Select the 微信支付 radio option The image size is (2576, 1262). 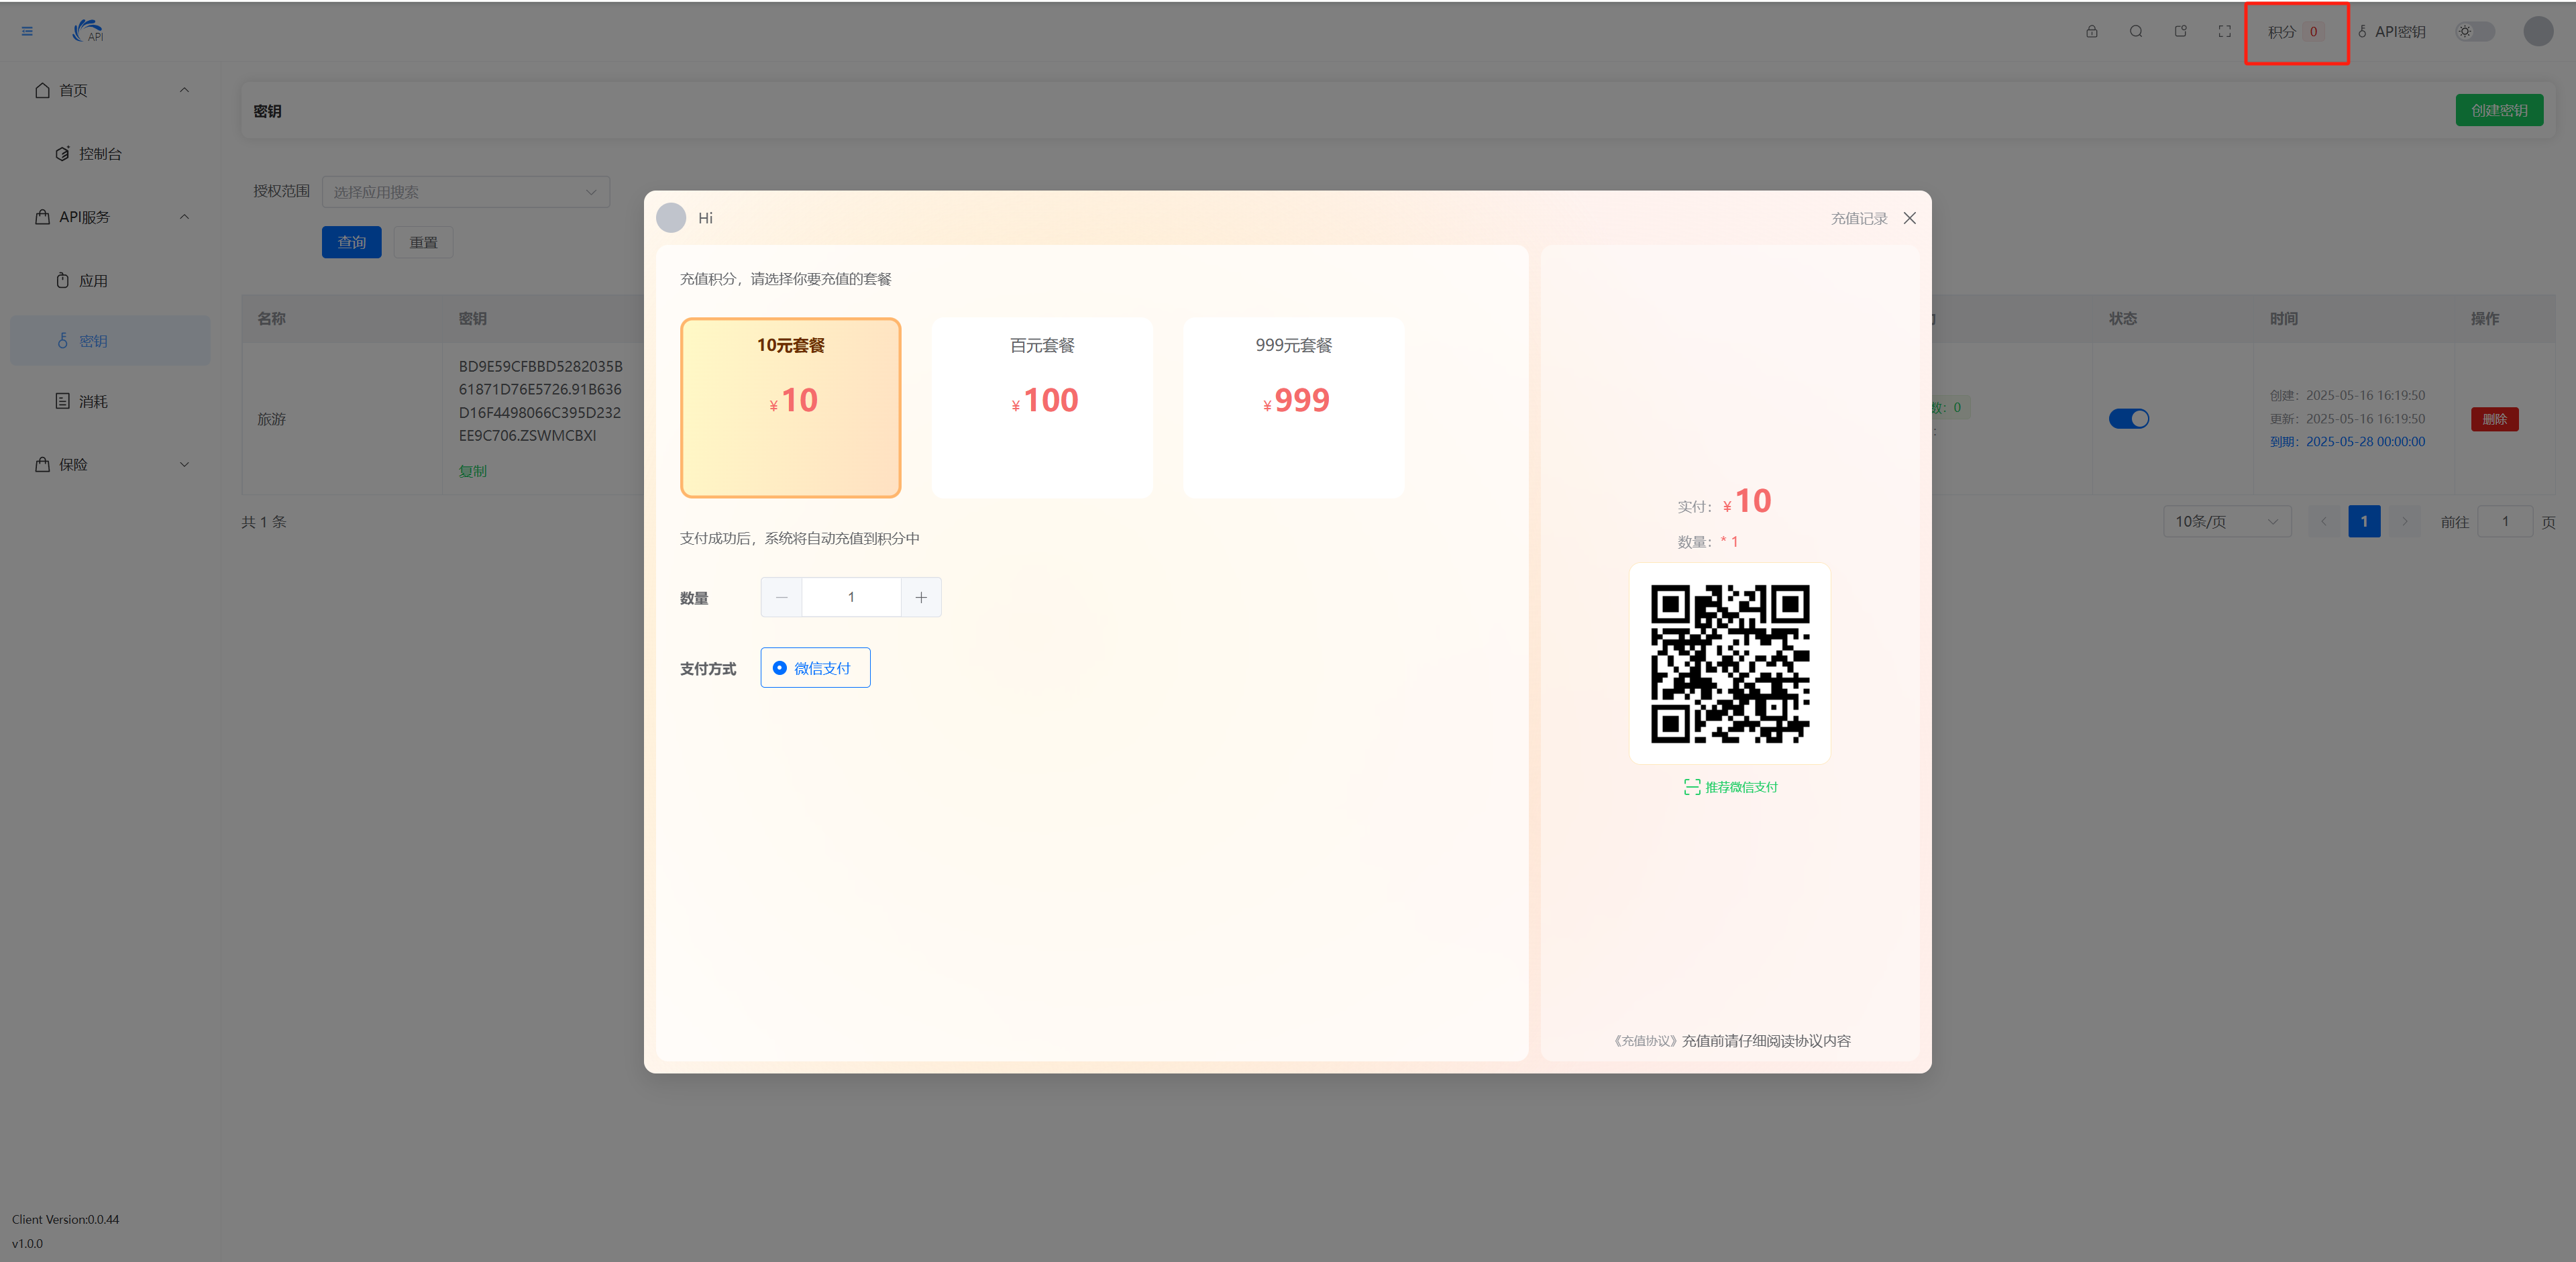pos(814,668)
